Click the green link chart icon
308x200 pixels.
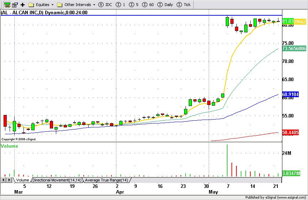7,5
